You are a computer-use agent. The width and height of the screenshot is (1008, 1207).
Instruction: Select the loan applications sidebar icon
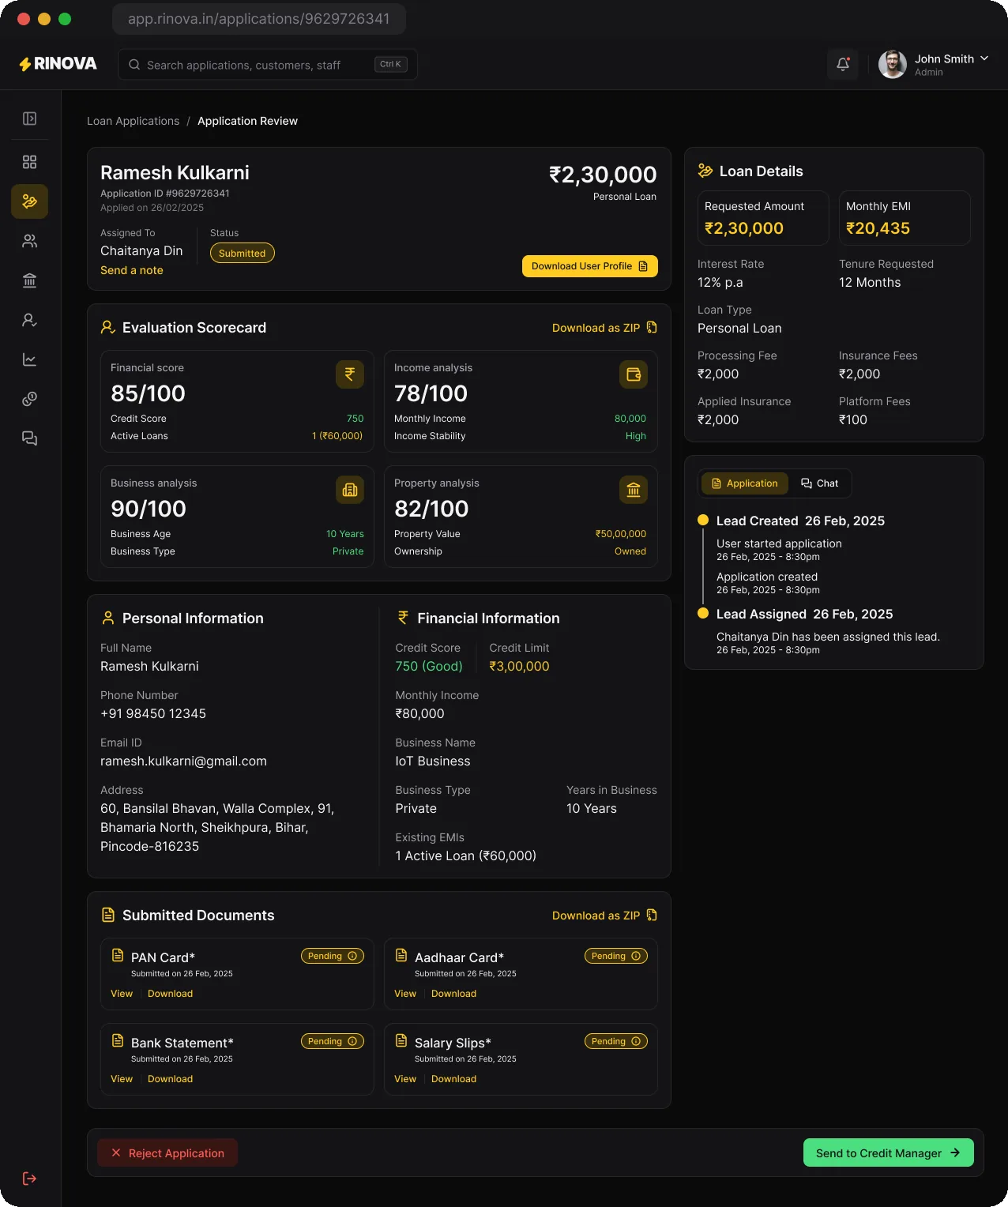[x=29, y=201]
